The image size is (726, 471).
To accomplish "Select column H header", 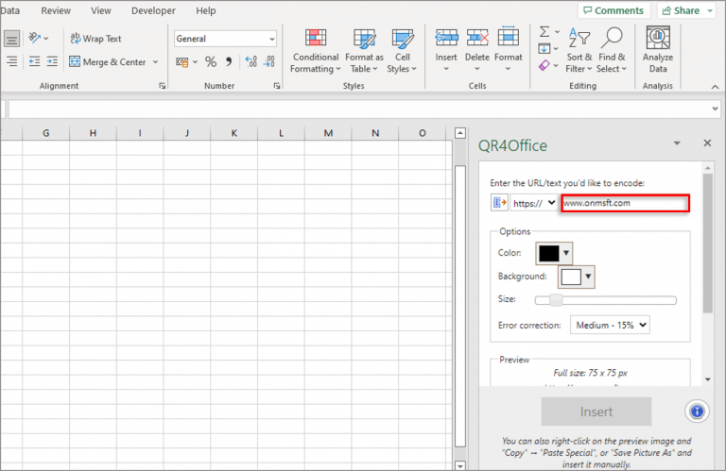I will (x=93, y=133).
